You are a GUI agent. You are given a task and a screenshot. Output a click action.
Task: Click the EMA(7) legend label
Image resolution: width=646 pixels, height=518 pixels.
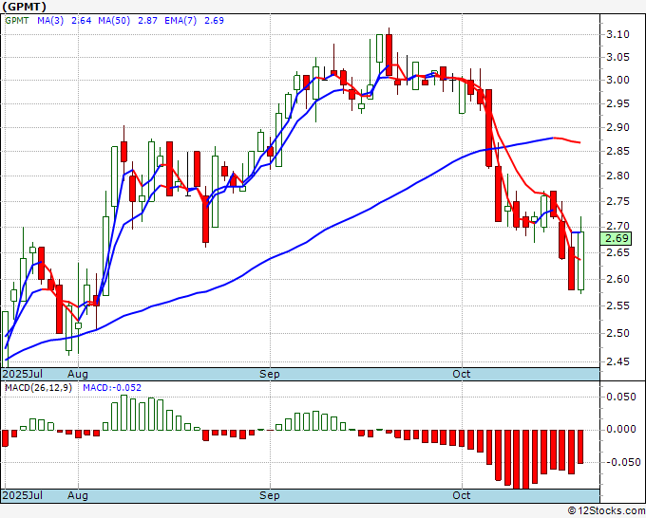coord(180,21)
